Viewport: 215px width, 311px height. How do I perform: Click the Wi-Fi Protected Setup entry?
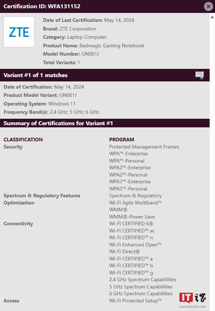click(135, 301)
